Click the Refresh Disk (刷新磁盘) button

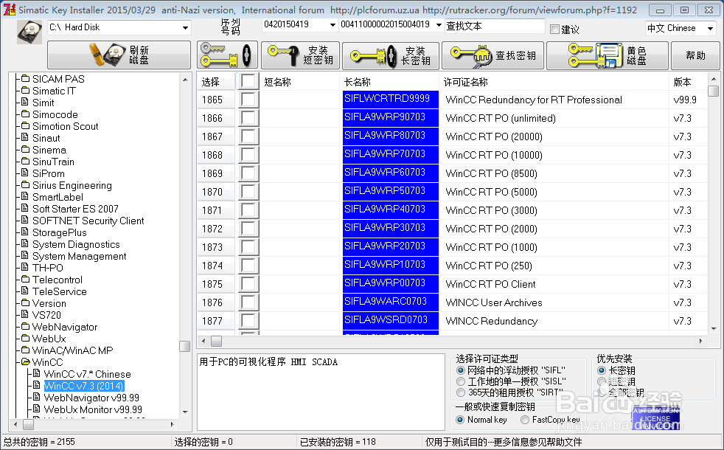coord(119,55)
